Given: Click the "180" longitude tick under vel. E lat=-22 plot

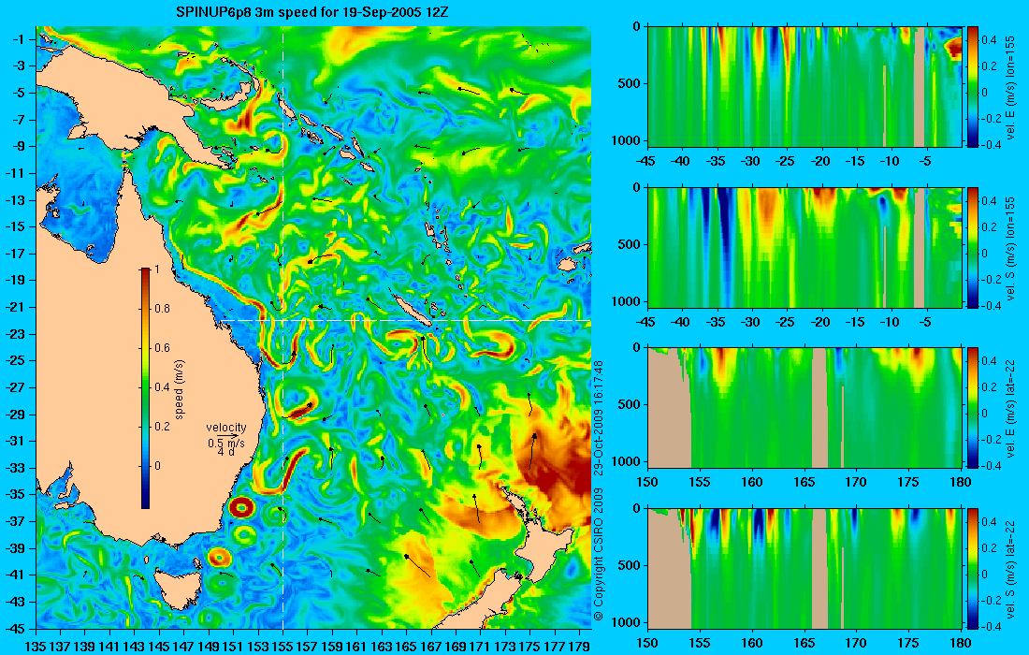Looking at the screenshot, I should (x=961, y=483).
